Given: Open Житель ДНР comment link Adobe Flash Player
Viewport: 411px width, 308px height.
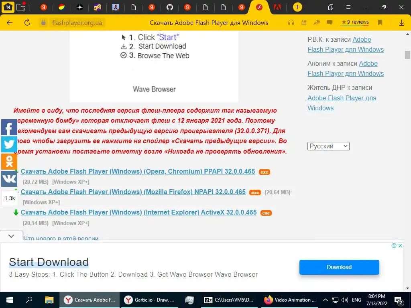Looking at the screenshot, I should point(342,103).
